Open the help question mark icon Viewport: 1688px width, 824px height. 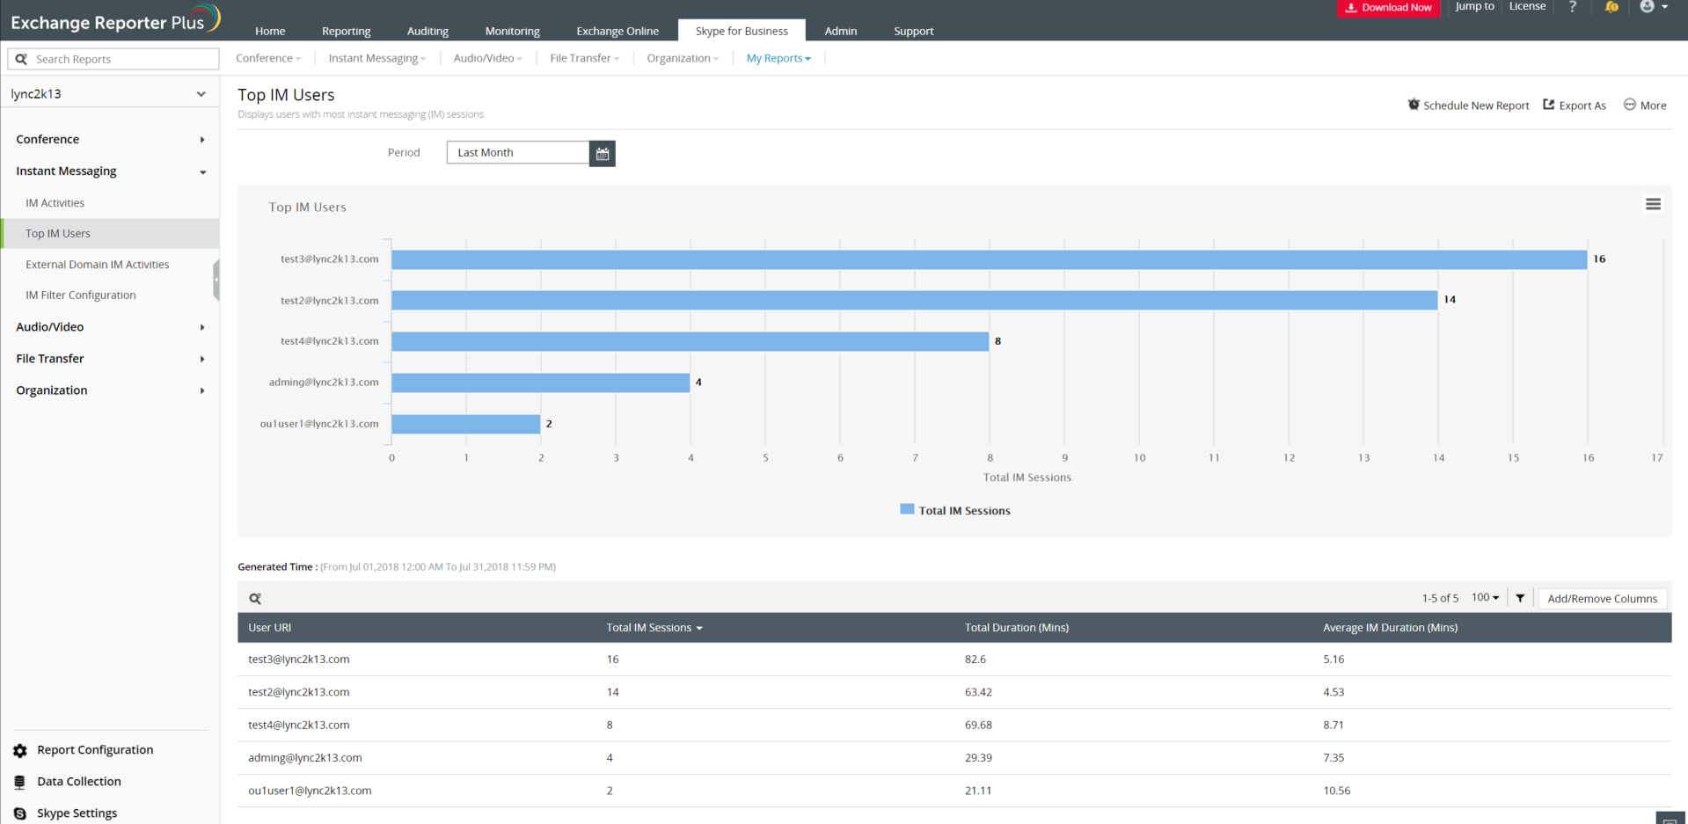[1573, 7]
